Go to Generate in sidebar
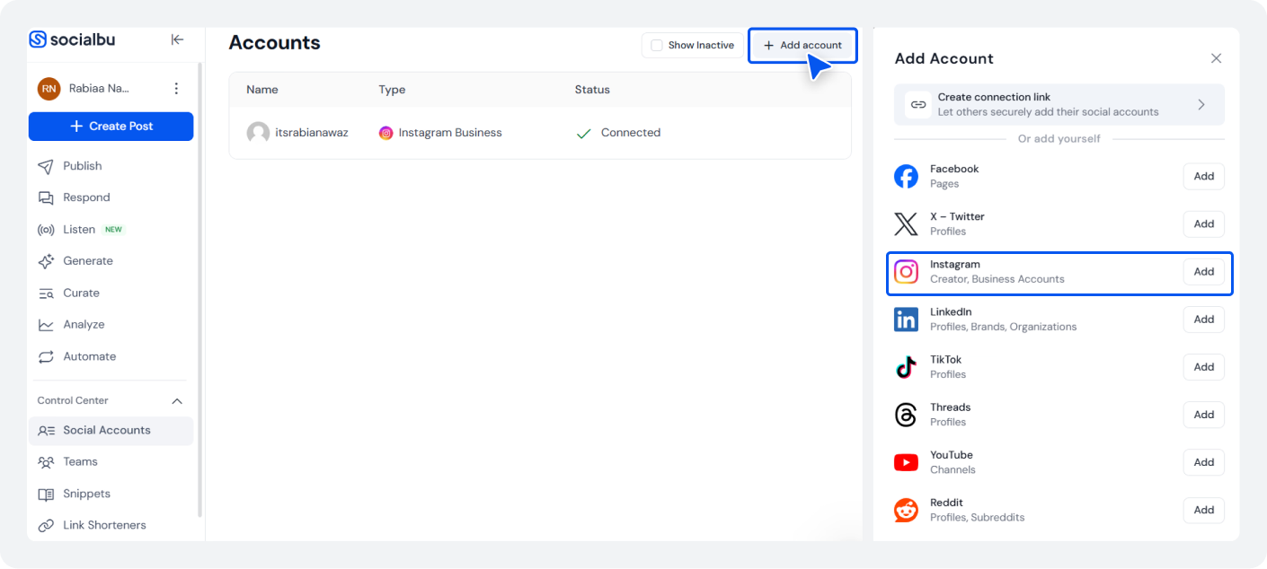Image resolution: width=1267 pixels, height=569 pixels. pyautogui.click(x=111, y=261)
